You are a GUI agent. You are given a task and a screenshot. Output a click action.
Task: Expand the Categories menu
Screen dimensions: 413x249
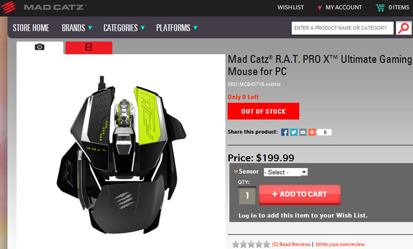tap(124, 28)
